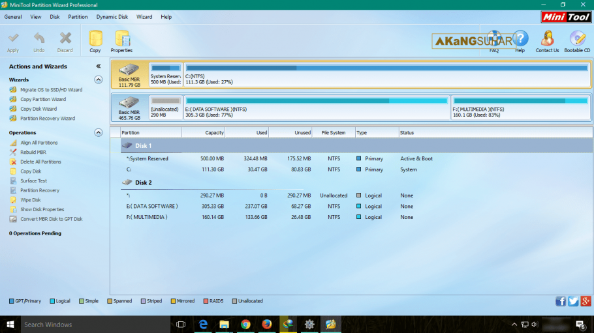This screenshot has height=333, width=594.
Task: Click the Undo toolbar icon
Action: click(x=39, y=40)
